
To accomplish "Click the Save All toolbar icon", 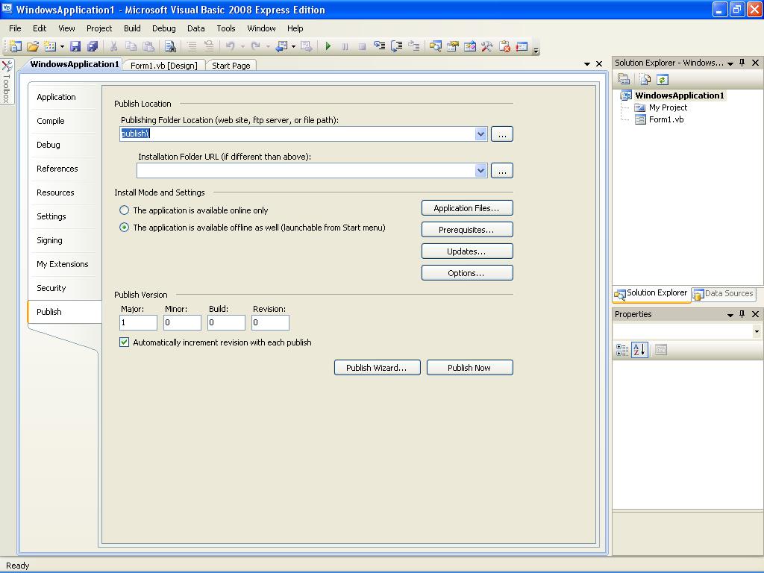I will [92, 46].
